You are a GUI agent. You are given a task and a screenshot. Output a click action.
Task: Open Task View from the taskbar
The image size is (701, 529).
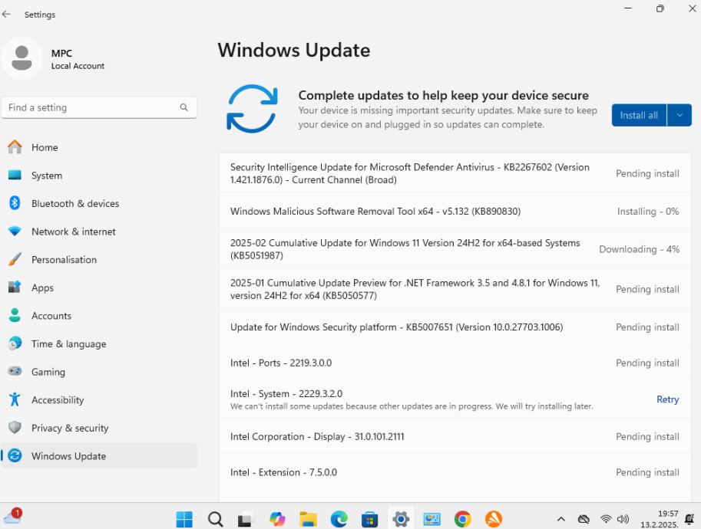pyautogui.click(x=245, y=519)
